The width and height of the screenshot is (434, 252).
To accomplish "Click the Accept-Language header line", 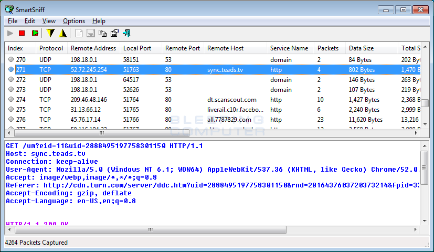I will point(71,201).
